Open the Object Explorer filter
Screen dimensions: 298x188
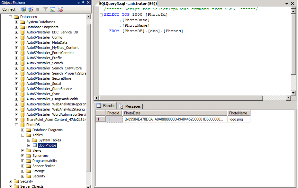pos(45,9)
